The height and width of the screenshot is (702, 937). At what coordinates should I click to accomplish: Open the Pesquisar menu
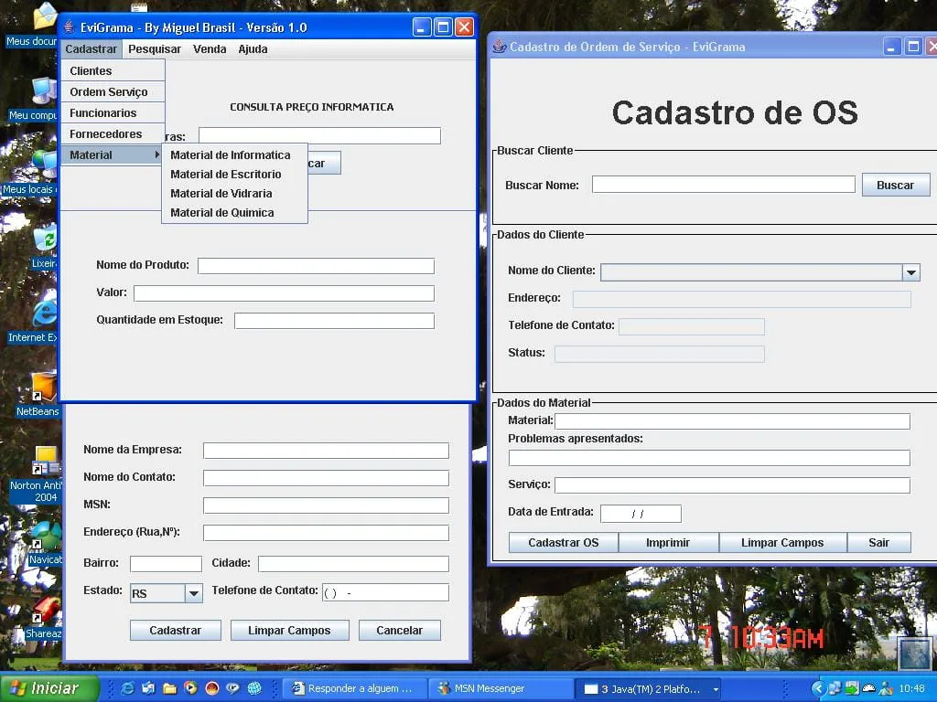154,49
